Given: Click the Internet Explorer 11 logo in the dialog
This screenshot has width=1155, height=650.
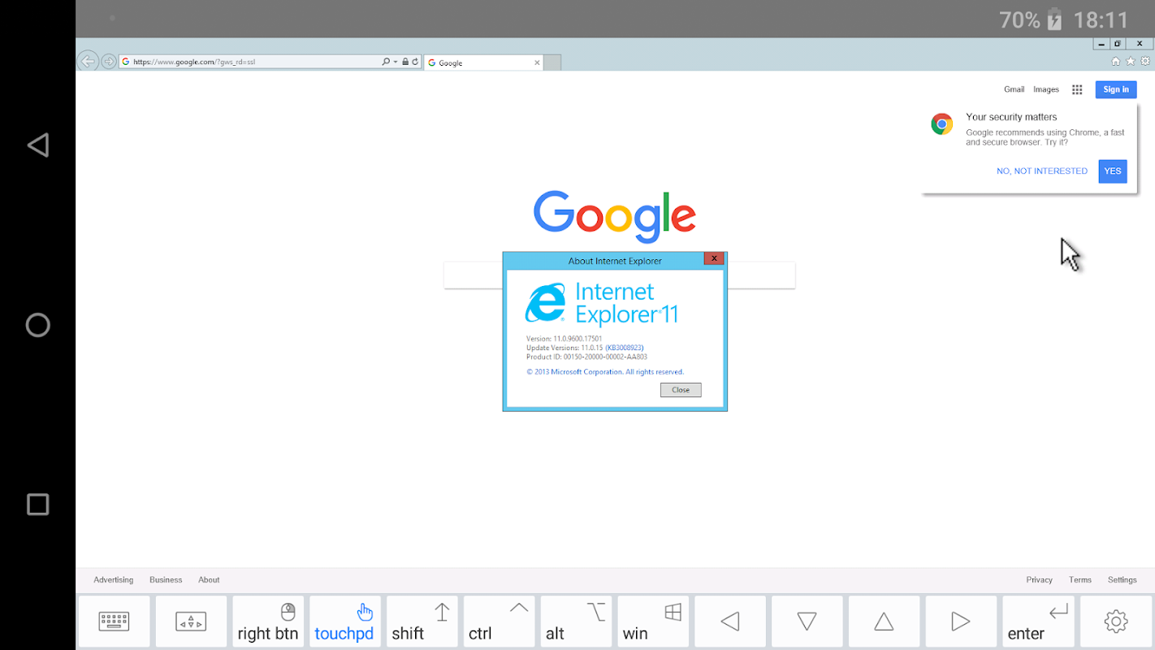Looking at the screenshot, I should (601, 304).
